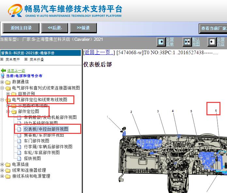Click the page icon beside 车轮/车底部件视图
The image size is (227, 193).
click(19, 153)
